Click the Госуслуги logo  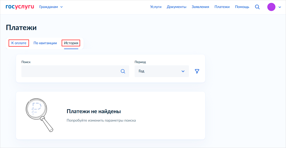click(20, 7)
